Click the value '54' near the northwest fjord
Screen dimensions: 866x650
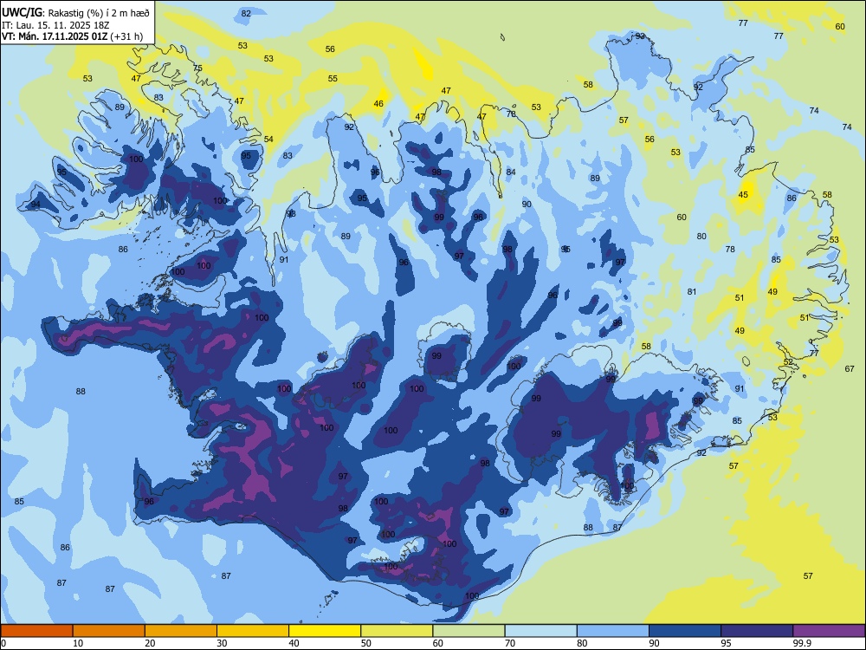(x=268, y=139)
